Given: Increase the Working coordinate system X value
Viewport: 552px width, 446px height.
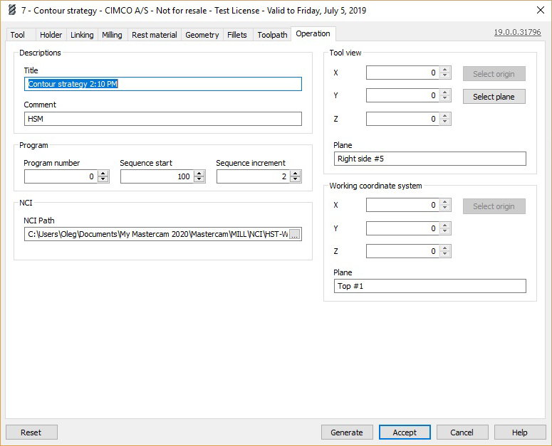Looking at the screenshot, I should tap(445, 202).
